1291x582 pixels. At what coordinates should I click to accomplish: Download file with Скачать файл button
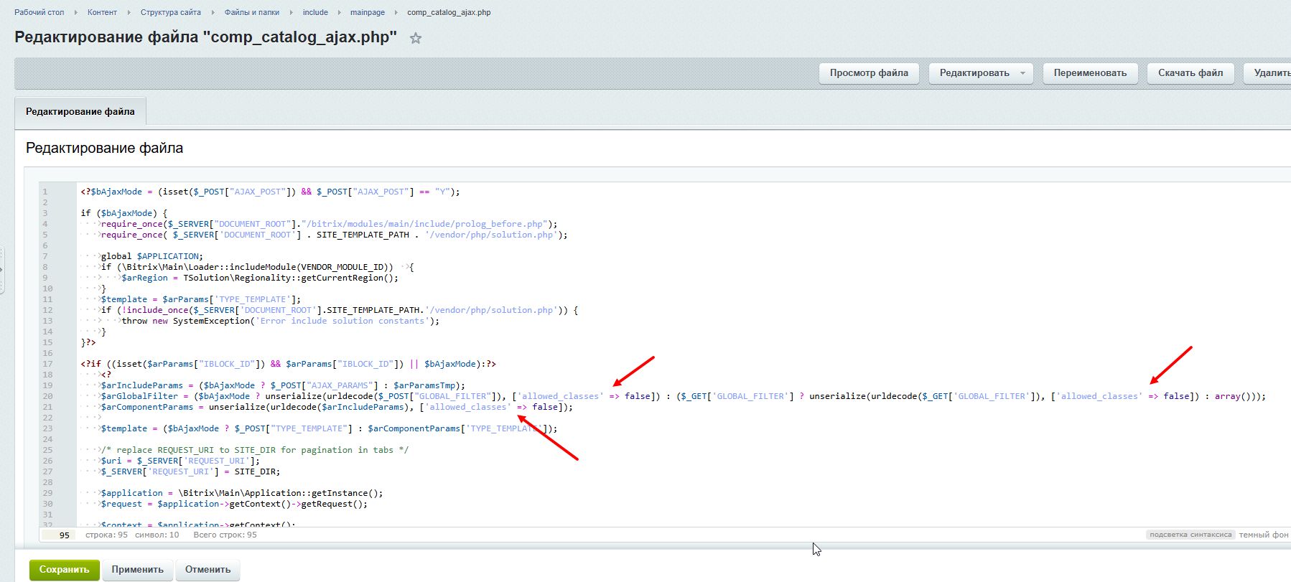1190,73
